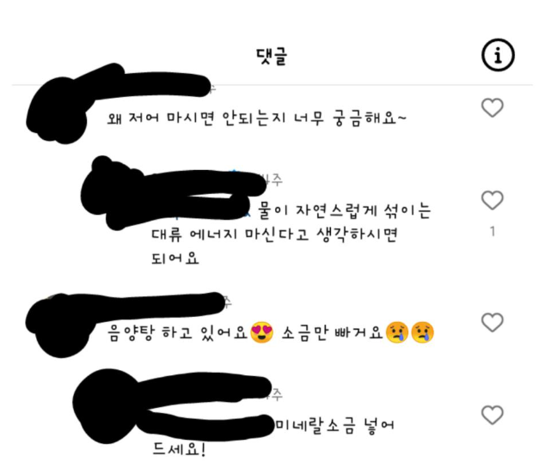Screen dimensions: 545x468
Task: Select the reply text 물이 자연스럽게 섞이는
Action: point(344,211)
